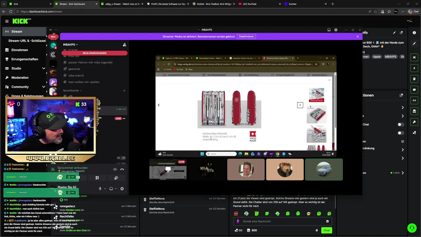Viewport: 421px width, 237px height.
Task: Click the MBAVPS tag chip
Action: coord(391,57)
